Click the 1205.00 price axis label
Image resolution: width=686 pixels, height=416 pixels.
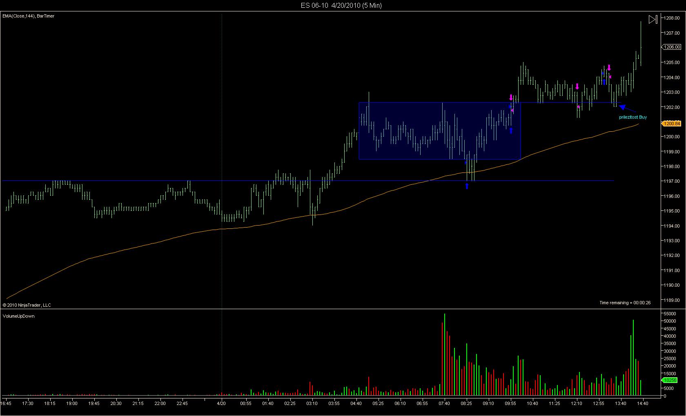click(672, 62)
